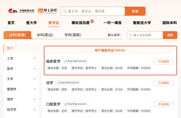Click the 掌上高考 logo icon
The image size is (181, 118).
coord(41,11)
